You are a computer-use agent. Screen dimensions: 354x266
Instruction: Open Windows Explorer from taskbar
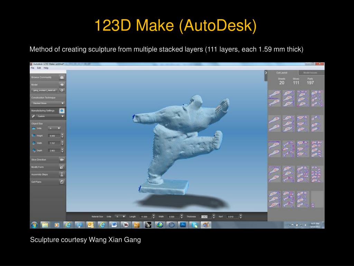(x=45, y=225)
